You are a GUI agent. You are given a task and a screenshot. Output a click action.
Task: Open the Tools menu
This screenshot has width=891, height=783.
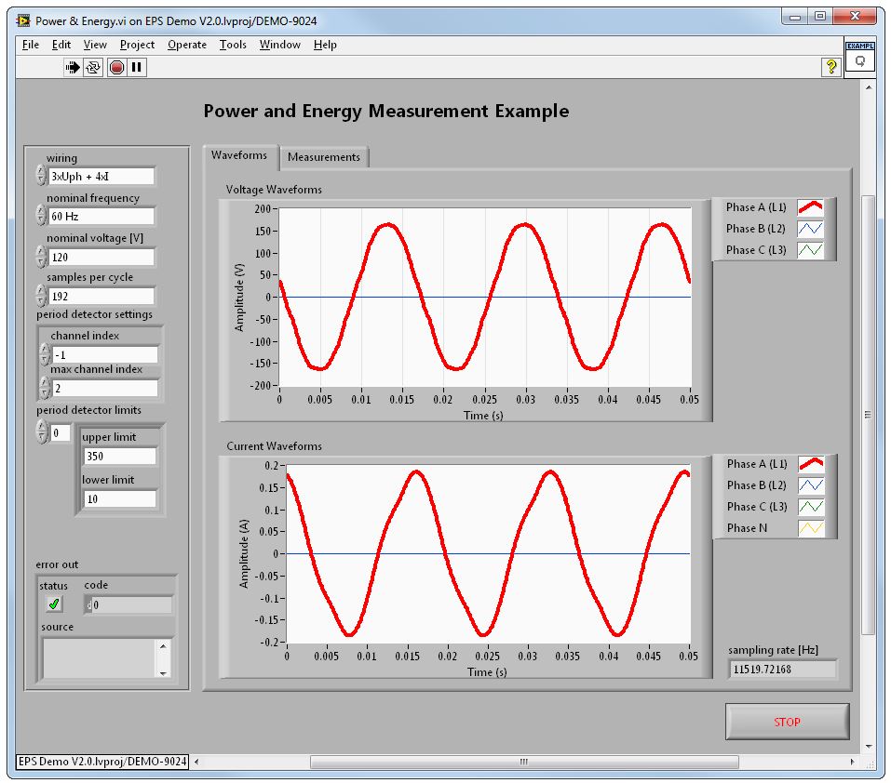pyautogui.click(x=233, y=45)
